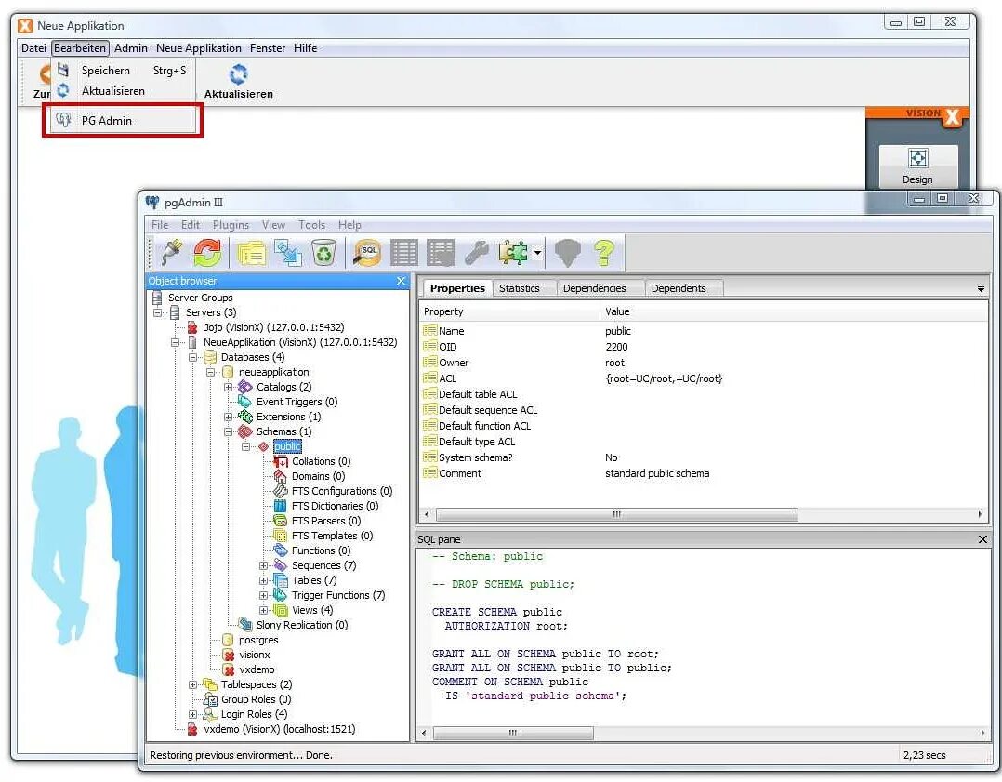
Task: Expand the Tablespaces (2) node
Action: click(x=192, y=684)
